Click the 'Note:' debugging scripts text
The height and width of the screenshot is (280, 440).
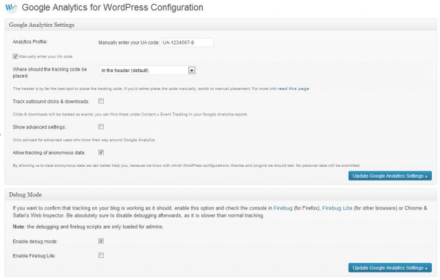point(88,226)
